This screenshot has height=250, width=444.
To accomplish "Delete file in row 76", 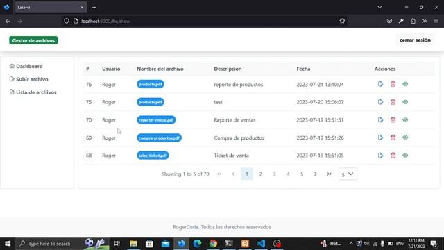I will coord(393,84).
